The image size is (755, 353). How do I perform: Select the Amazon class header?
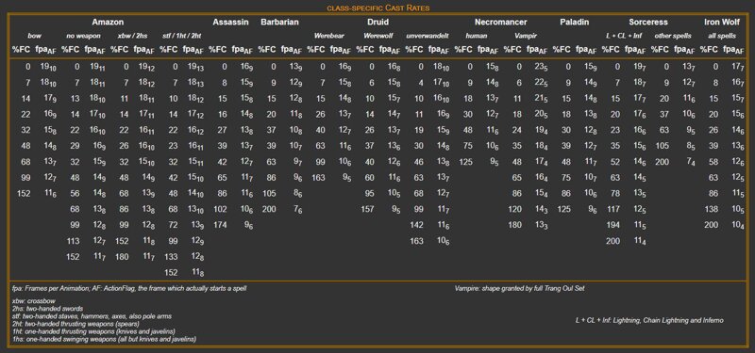tap(108, 22)
